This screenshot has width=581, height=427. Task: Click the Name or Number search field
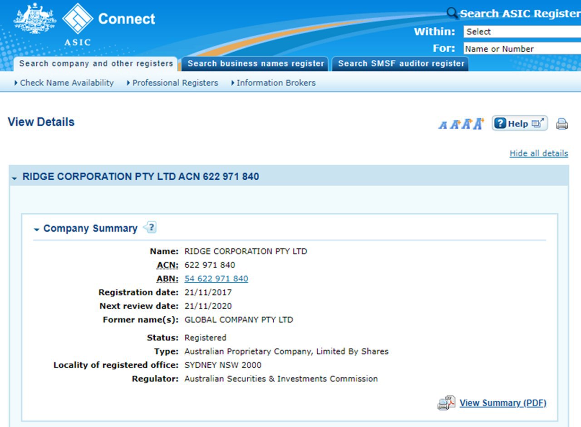tap(522, 49)
